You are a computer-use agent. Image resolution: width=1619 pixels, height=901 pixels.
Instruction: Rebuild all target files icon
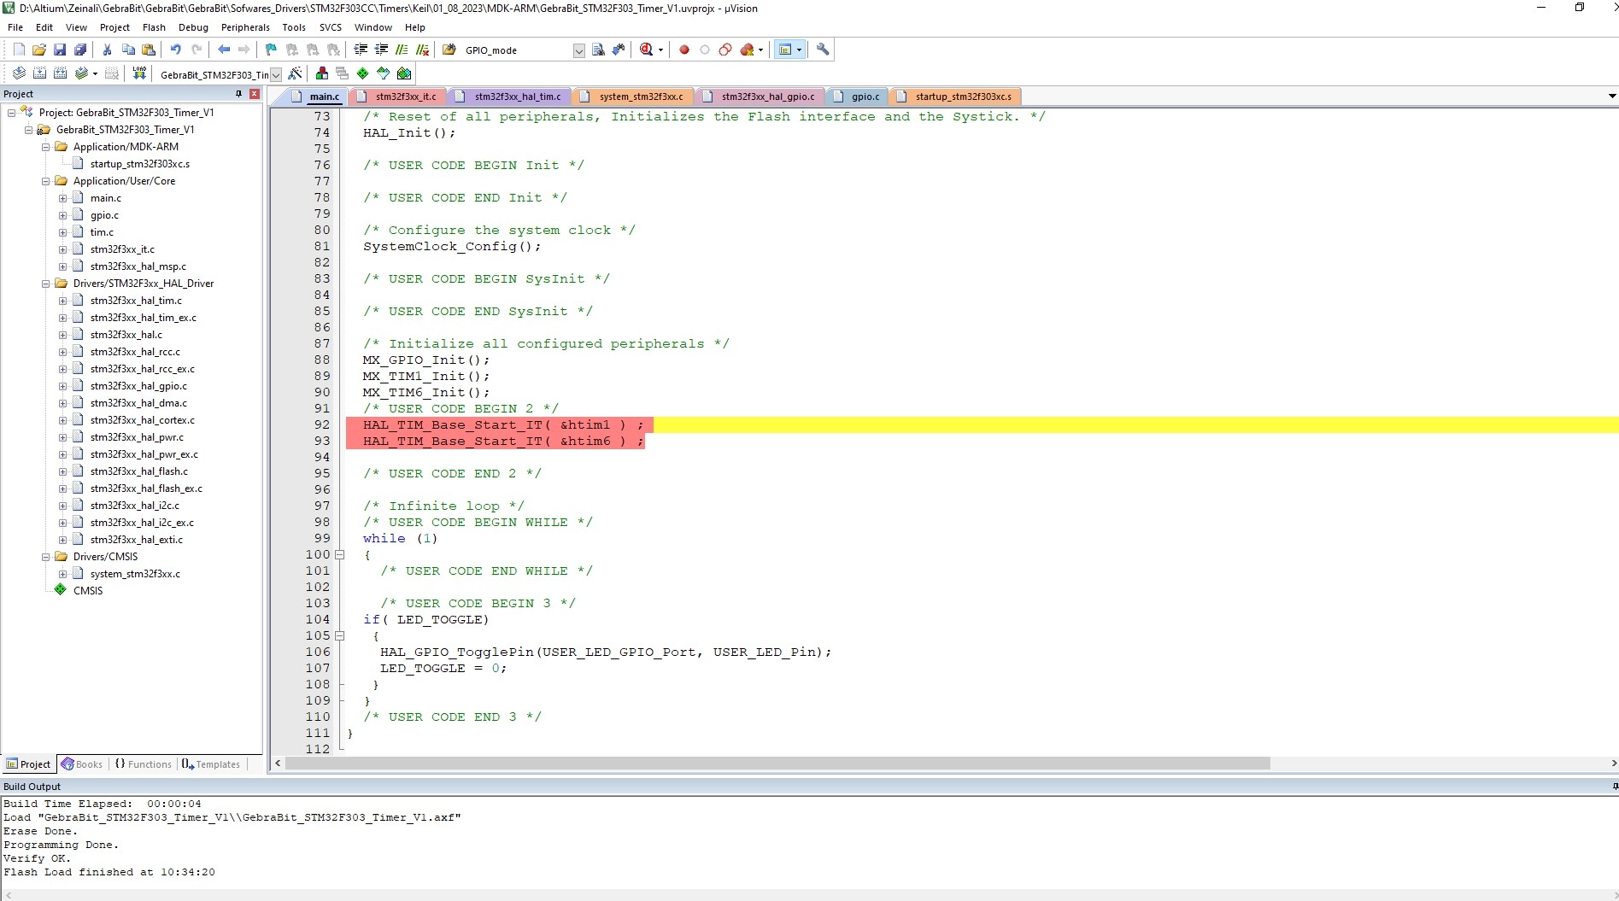coord(60,73)
